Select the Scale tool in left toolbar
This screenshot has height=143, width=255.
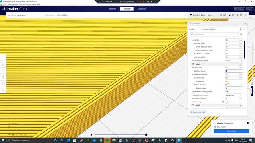pyautogui.click(x=3, y=64)
